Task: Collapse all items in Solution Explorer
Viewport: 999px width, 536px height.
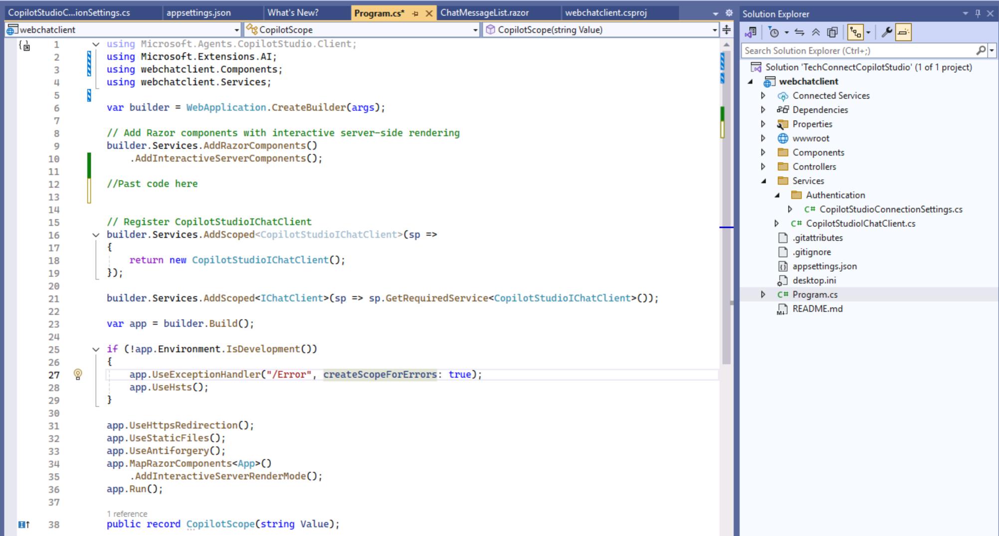Action: point(816,32)
